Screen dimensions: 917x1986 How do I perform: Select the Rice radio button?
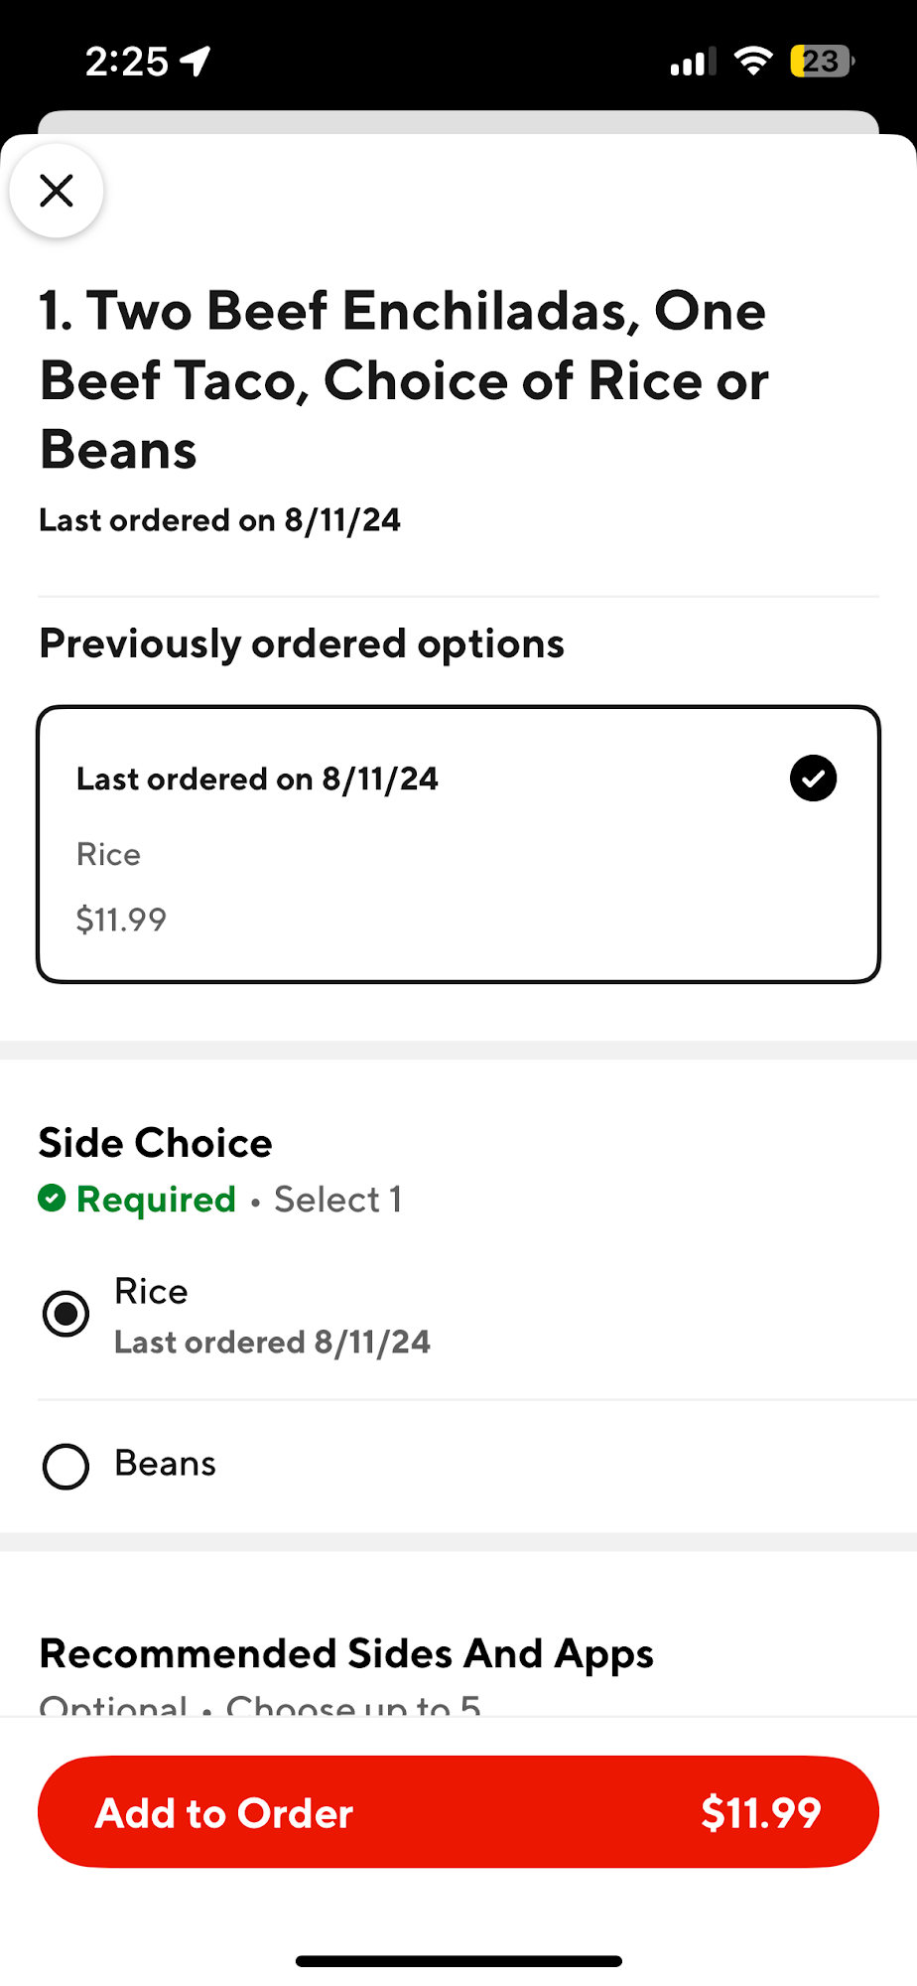pos(66,1314)
